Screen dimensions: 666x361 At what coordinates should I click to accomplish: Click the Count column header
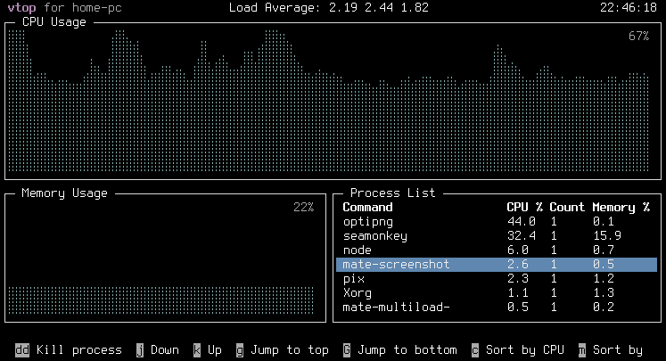coord(567,208)
